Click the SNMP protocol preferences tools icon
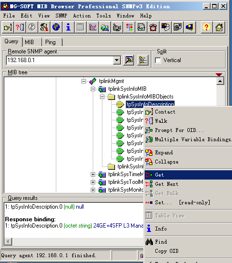This screenshot has width=232, height=263. [x=44, y=27]
